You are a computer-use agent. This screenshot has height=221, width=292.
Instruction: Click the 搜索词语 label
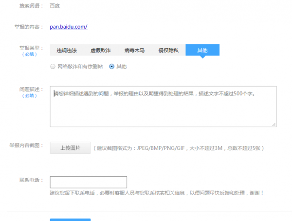click(31, 6)
